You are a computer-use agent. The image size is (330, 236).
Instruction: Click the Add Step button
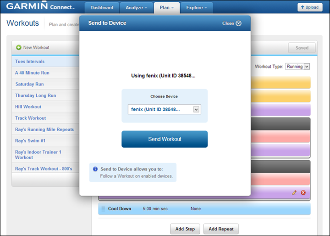pyautogui.click(x=185, y=229)
